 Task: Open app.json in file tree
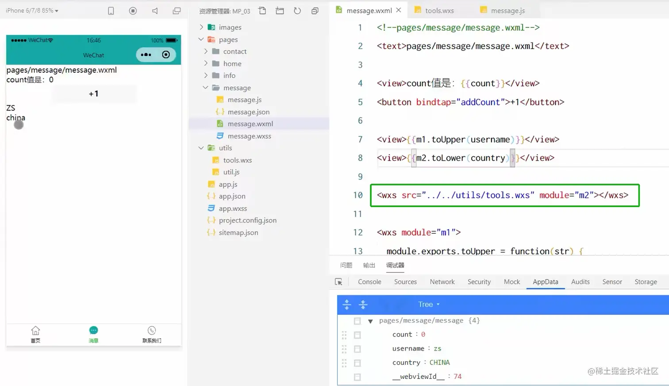232,196
